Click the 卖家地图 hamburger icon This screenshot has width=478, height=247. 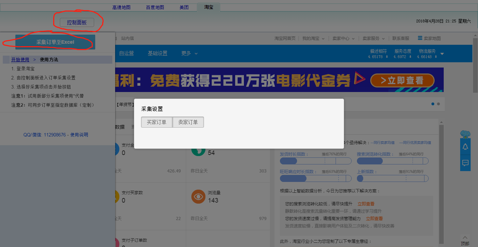(420, 38)
